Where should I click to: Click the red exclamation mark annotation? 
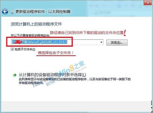click(125, 33)
